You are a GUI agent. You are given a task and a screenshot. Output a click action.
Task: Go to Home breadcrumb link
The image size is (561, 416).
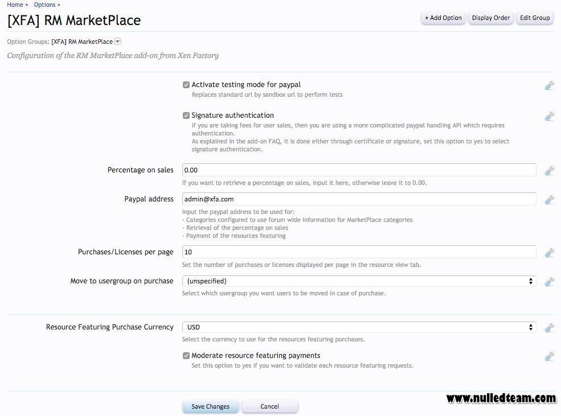pos(15,5)
